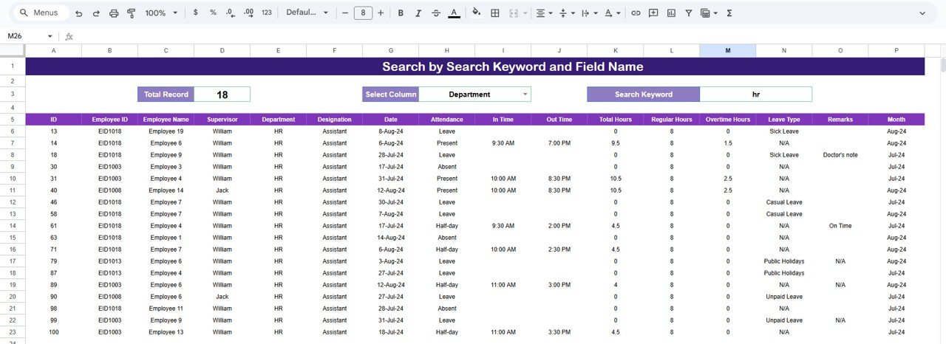
Task: Select the Doctor's note remark cell
Action: tap(840, 155)
